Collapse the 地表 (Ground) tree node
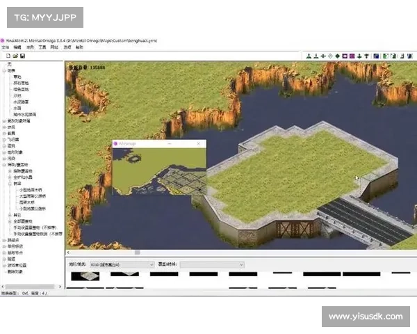 pyautogui.click(x=4, y=71)
